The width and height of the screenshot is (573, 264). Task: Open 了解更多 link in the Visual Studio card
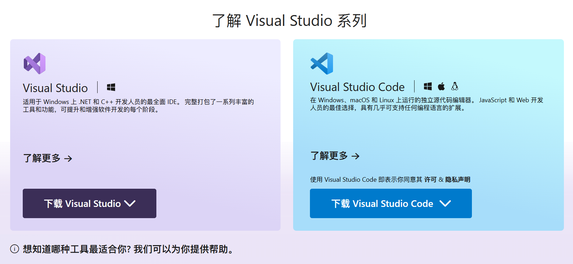[42, 158]
